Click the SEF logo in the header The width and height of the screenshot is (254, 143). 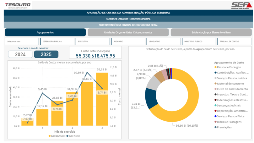[x=241, y=5]
